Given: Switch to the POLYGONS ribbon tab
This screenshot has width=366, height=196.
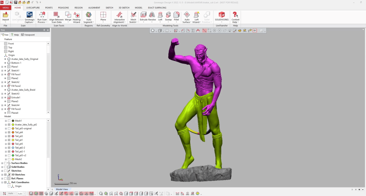Looking at the screenshot, I should 64,8.
